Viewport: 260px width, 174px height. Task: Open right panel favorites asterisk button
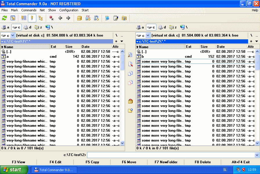pos(251,41)
